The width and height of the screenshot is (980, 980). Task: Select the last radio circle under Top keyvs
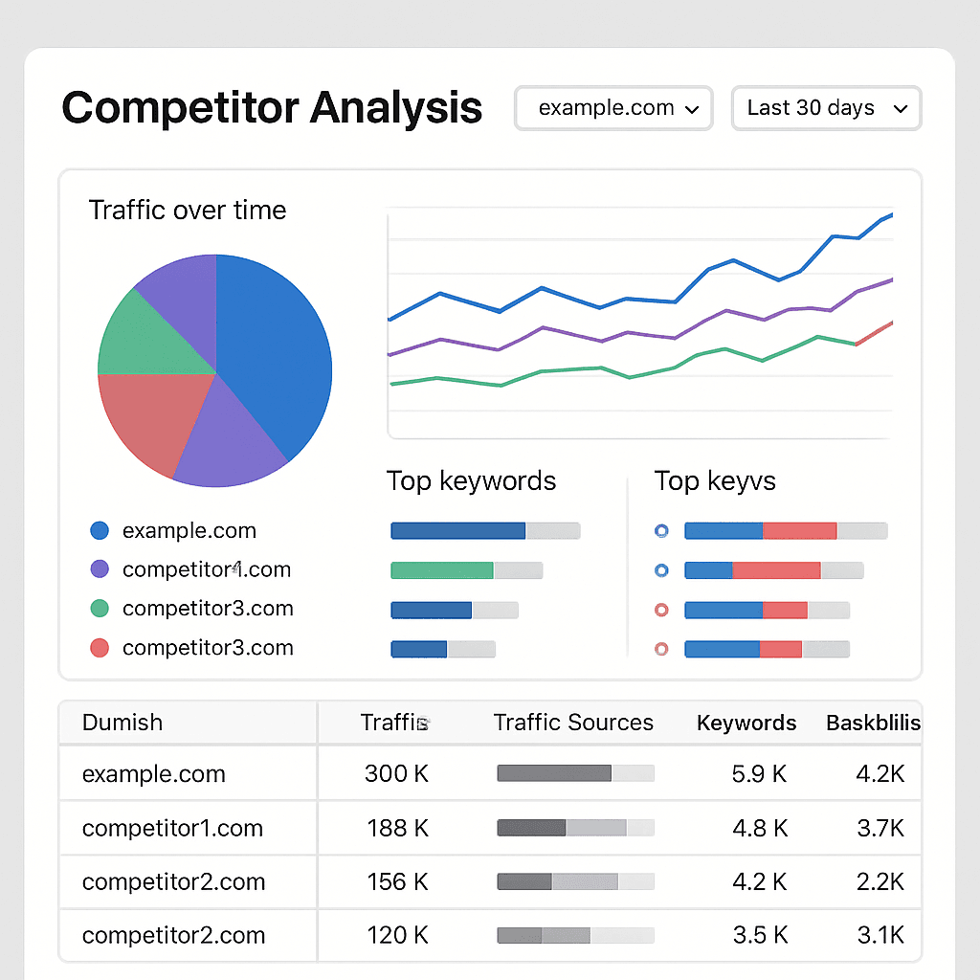click(x=660, y=649)
